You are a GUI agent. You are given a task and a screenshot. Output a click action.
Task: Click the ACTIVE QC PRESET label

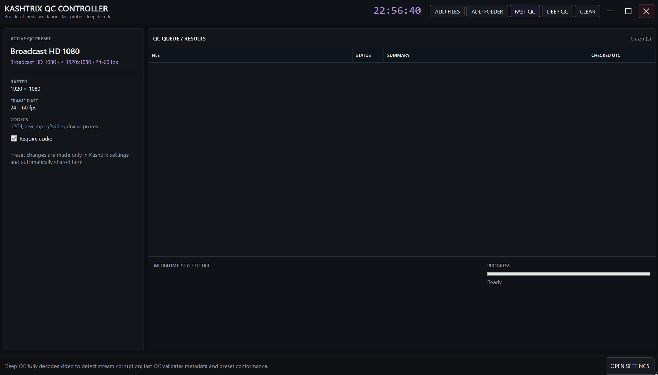31,39
